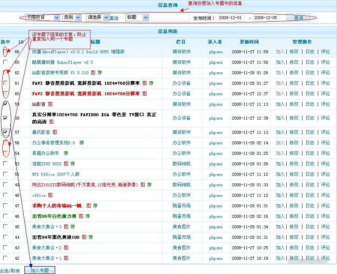Click the 图 icon next to the office title
This screenshot has width=337, height=274.
tap(50, 195)
